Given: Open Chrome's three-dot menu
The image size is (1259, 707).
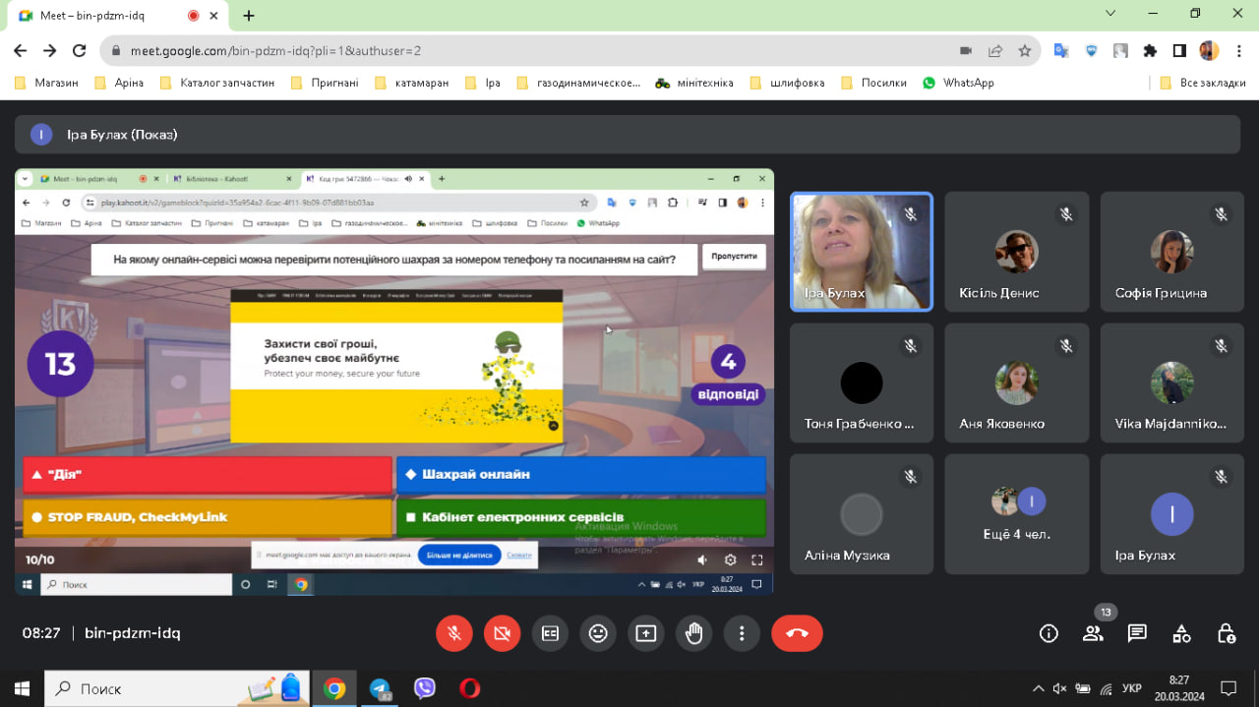Looking at the screenshot, I should click(x=1237, y=50).
